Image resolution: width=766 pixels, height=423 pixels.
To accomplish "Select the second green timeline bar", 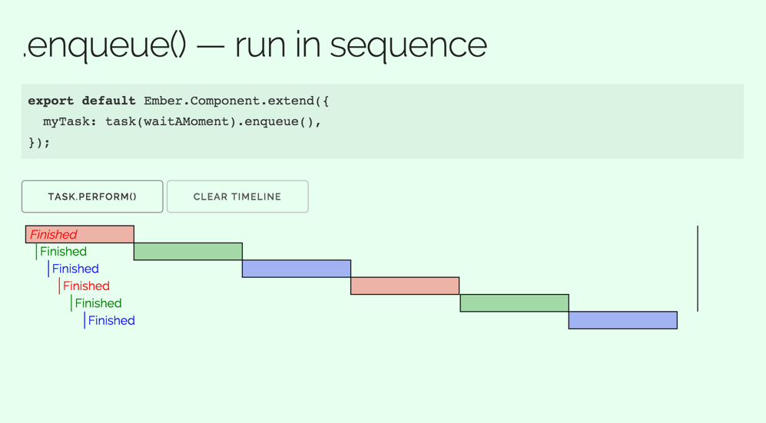I will click(514, 302).
